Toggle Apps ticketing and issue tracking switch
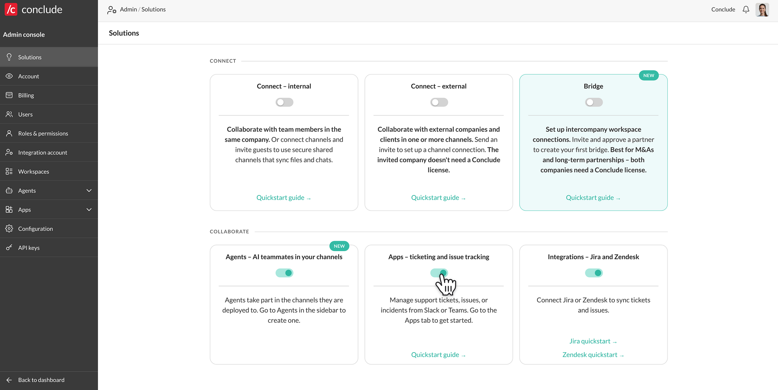Image resolution: width=778 pixels, height=390 pixels. click(x=439, y=273)
